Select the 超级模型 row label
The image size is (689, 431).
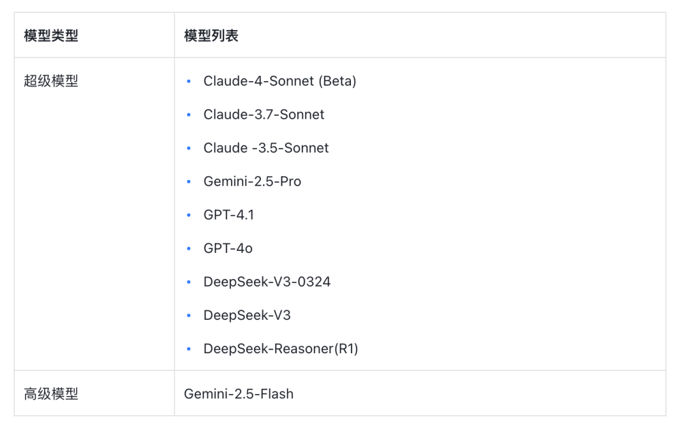click(51, 81)
